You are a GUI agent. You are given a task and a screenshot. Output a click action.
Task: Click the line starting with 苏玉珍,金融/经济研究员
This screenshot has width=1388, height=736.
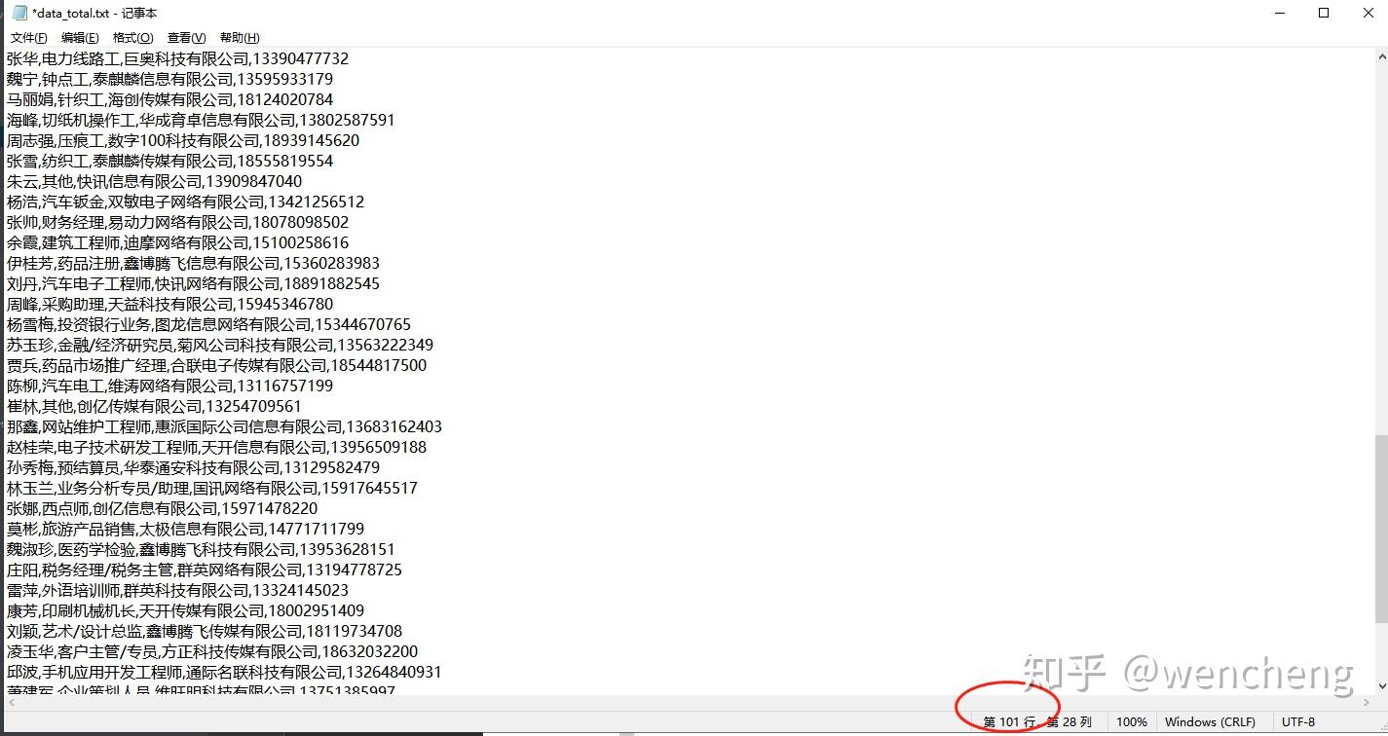click(220, 345)
